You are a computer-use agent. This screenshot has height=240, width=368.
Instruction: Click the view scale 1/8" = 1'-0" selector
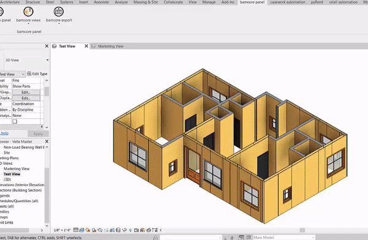click(62, 230)
